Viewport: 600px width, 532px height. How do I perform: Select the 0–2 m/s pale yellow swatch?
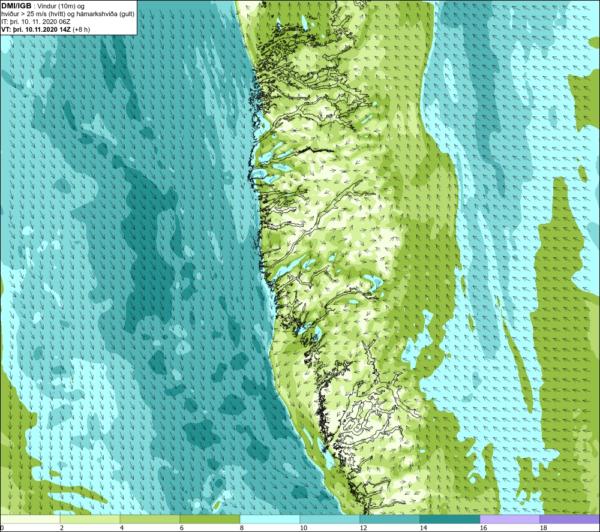(30, 519)
